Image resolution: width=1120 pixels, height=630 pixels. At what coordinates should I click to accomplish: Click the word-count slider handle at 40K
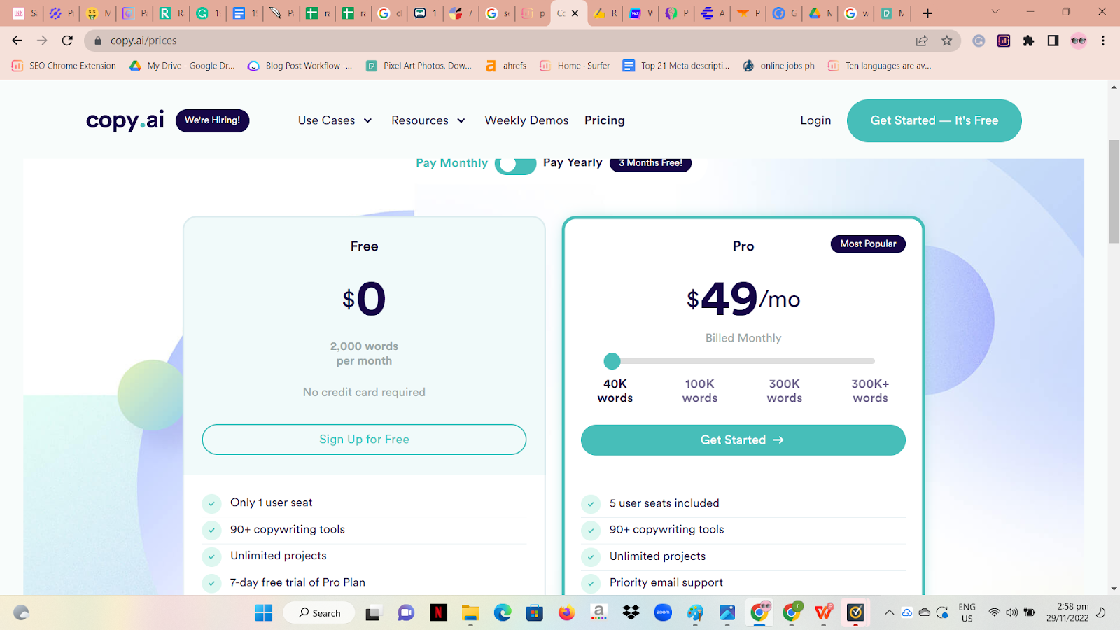[612, 361]
